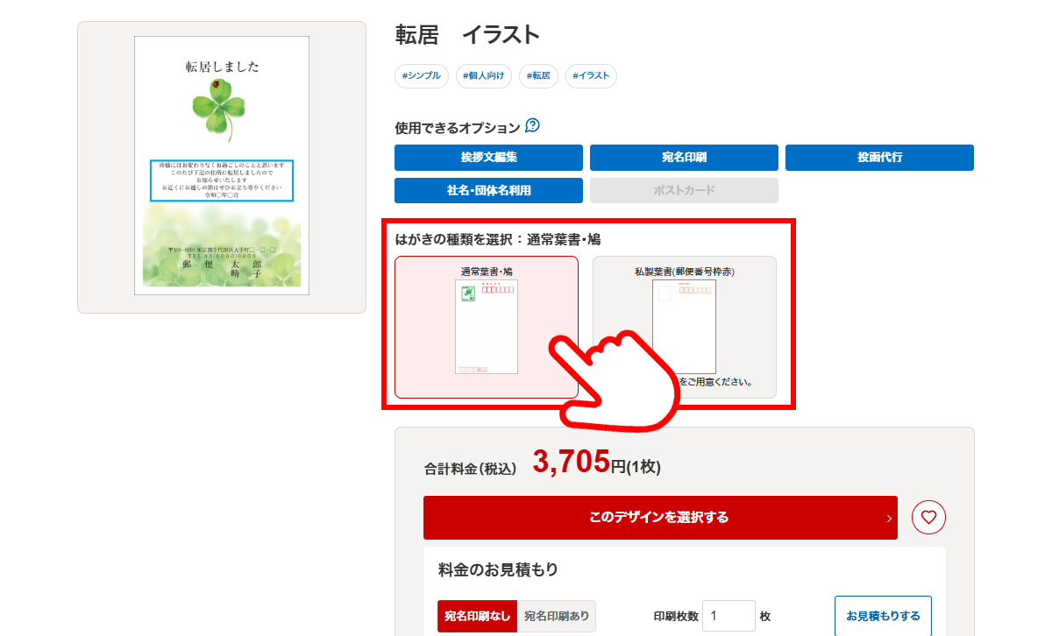Toggle 宛名印刷なし option
This screenshot has height=636, width=1052.
point(477,616)
